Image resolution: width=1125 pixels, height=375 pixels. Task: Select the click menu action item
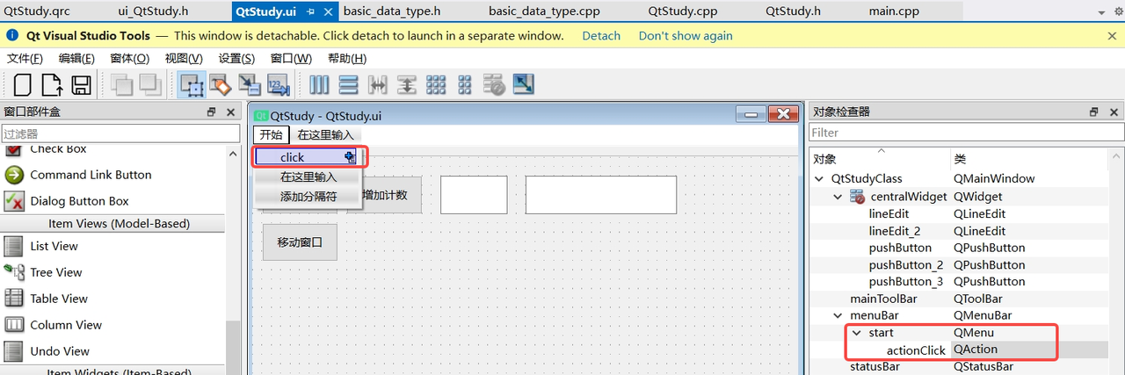point(293,157)
